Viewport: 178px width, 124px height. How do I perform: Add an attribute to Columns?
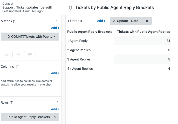pyautogui.click(x=55, y=73)
